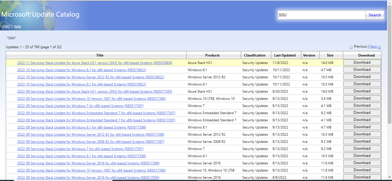Image resolution: width=392 pixels, height=181 pixels.
Task: Download KB5017397 for Windows 7 x86
Action: coord(362,106)
